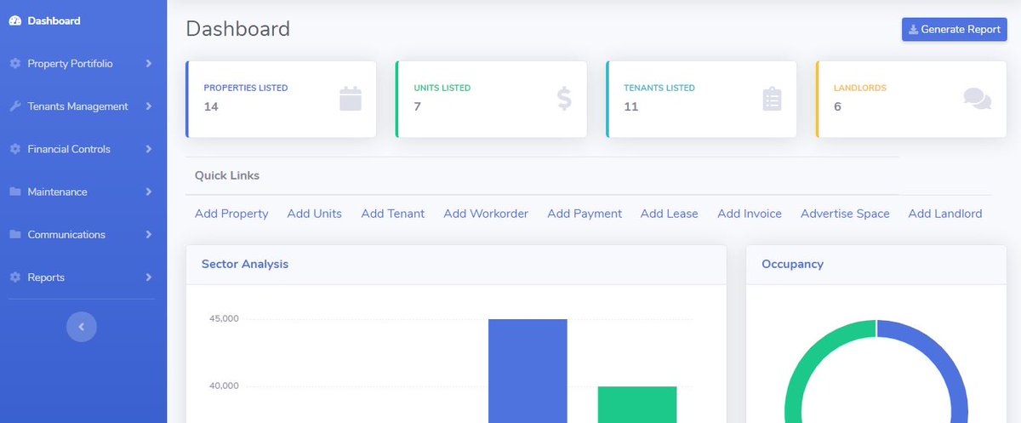Expand Property Portfolio submenu chevron
The height and width of the screenshot is (423, 1021).
pos(149,64)
